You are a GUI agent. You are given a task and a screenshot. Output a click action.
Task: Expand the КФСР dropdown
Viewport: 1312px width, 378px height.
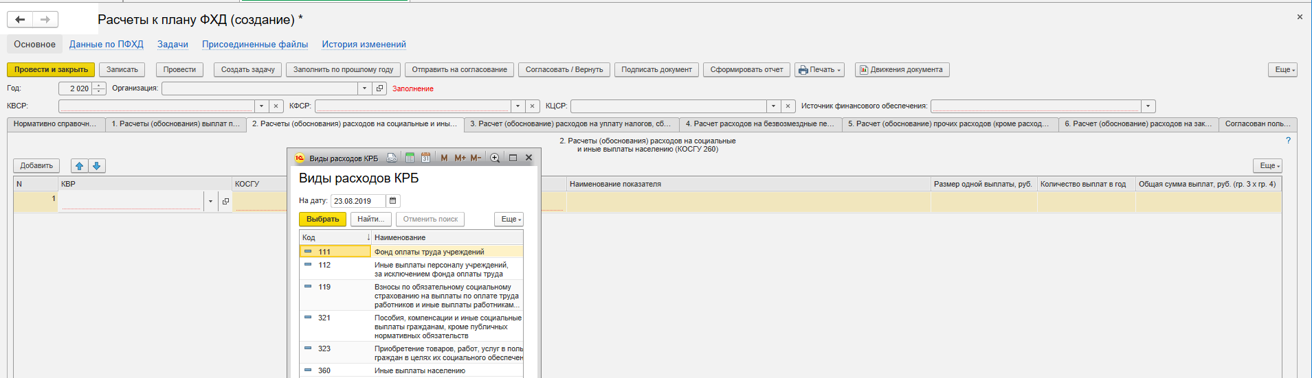518,106
